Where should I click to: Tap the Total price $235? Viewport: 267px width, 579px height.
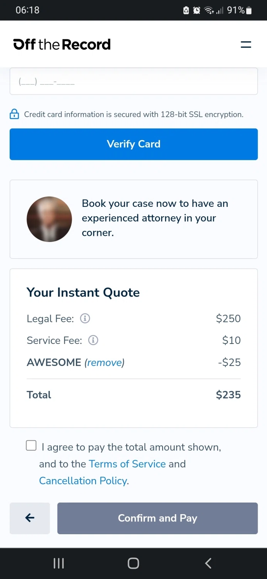pyautogui.click(x=228, y=395)
